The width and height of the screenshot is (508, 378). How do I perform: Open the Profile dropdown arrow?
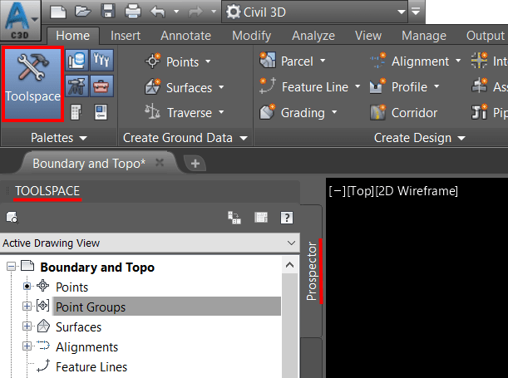click(436, 86)
